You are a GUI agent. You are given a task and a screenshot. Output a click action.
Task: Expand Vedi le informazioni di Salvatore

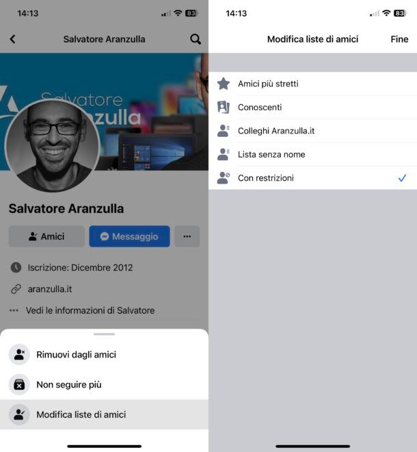90,310
